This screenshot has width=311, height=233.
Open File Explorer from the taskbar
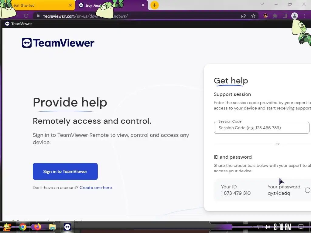point(52,227)
